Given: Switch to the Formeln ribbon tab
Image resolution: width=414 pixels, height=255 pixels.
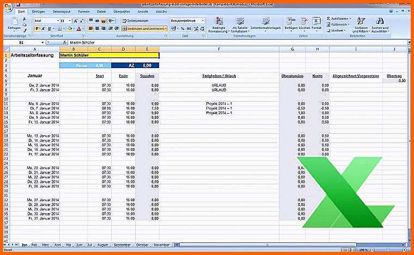Looking at the screenshot, I should (x=84, y=11).
